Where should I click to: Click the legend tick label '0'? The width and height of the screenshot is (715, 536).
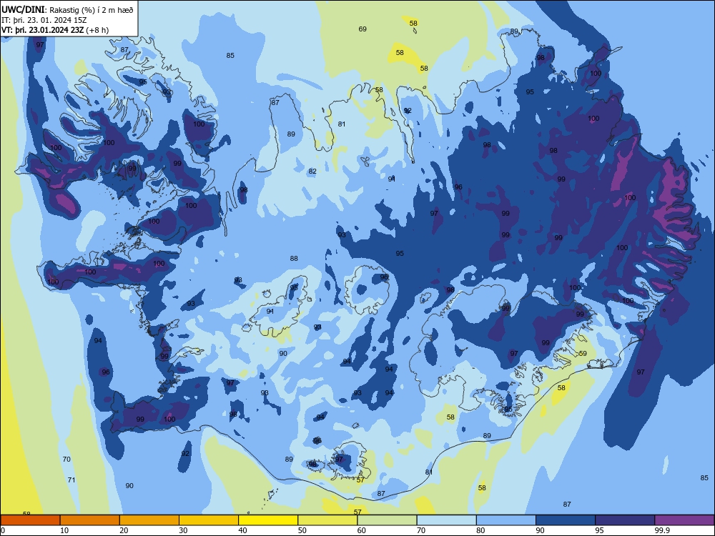3,530
